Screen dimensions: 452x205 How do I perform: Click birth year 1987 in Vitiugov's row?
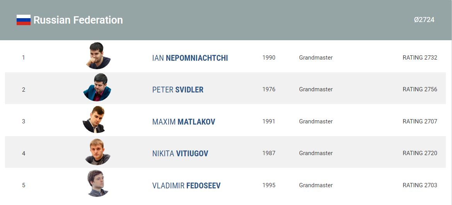tap(269, 153)
